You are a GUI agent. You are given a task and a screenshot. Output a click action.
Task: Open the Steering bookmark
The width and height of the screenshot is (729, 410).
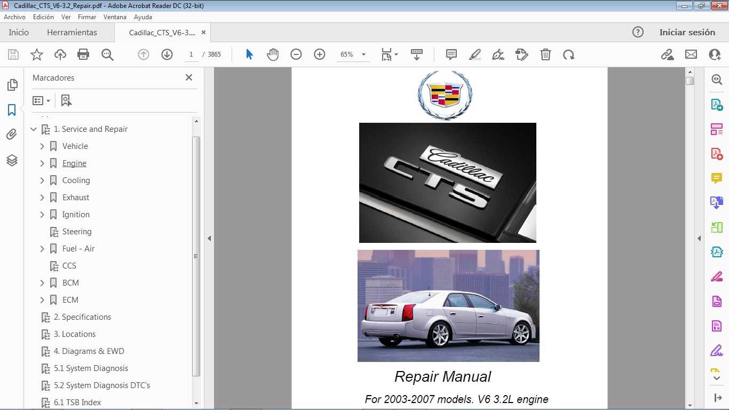pyautogui.click(x=77, y=232)
